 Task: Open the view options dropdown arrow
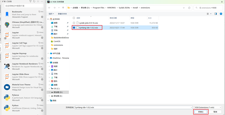coord(211,14)
